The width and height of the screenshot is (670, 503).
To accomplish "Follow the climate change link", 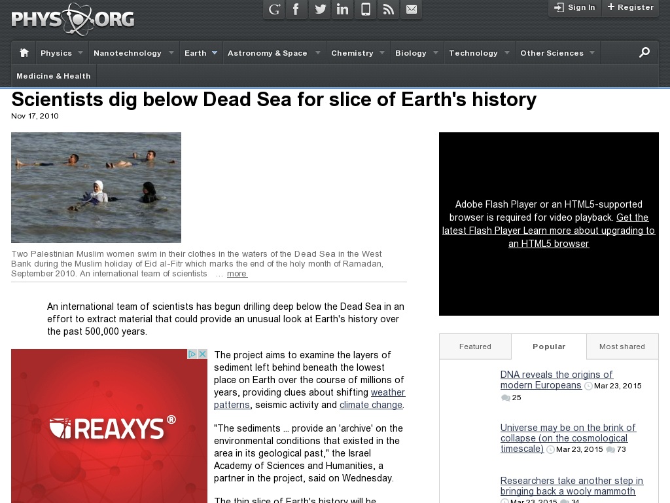I will (371, 405).
